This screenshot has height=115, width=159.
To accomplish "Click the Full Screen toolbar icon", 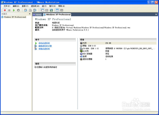I will pos(52,10).
